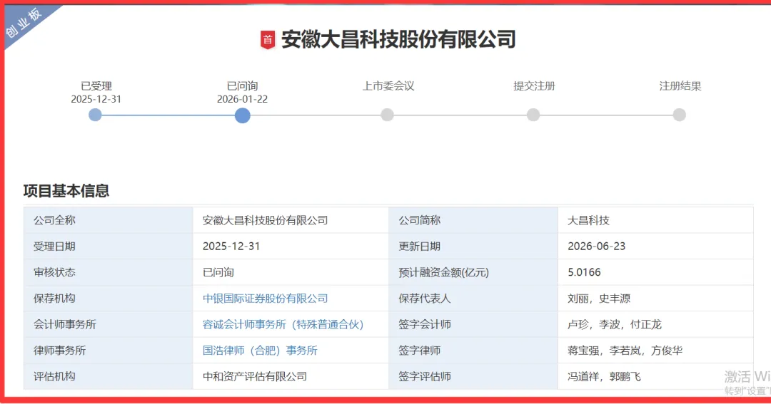This screenshot has width=771, height=404.
Task: Click the 大昌科技 value cell
Action: [x=655, y=220]
